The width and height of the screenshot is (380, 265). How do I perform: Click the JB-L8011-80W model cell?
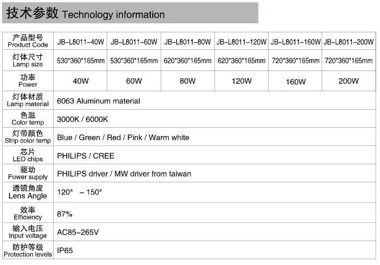point(188,42)
